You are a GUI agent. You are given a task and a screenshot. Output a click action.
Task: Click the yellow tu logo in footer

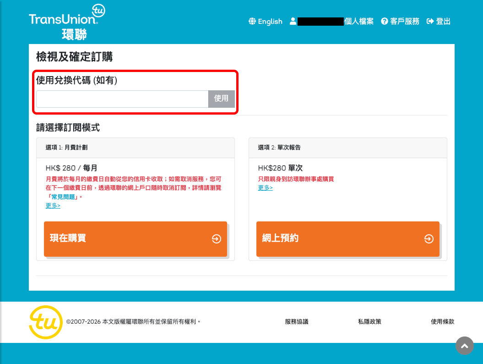46,322
